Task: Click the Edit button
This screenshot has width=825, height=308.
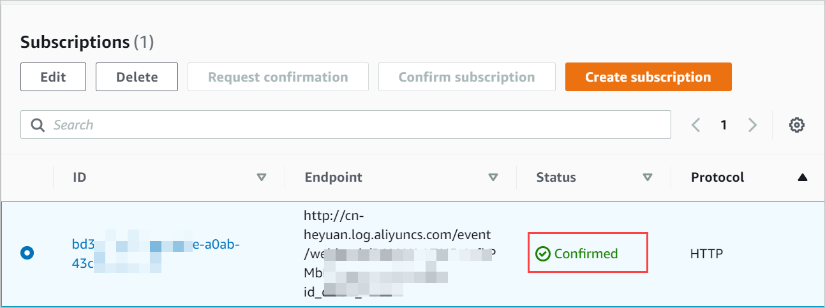Action: coord(53,77)
